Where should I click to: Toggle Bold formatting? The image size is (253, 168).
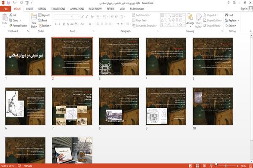55,24
